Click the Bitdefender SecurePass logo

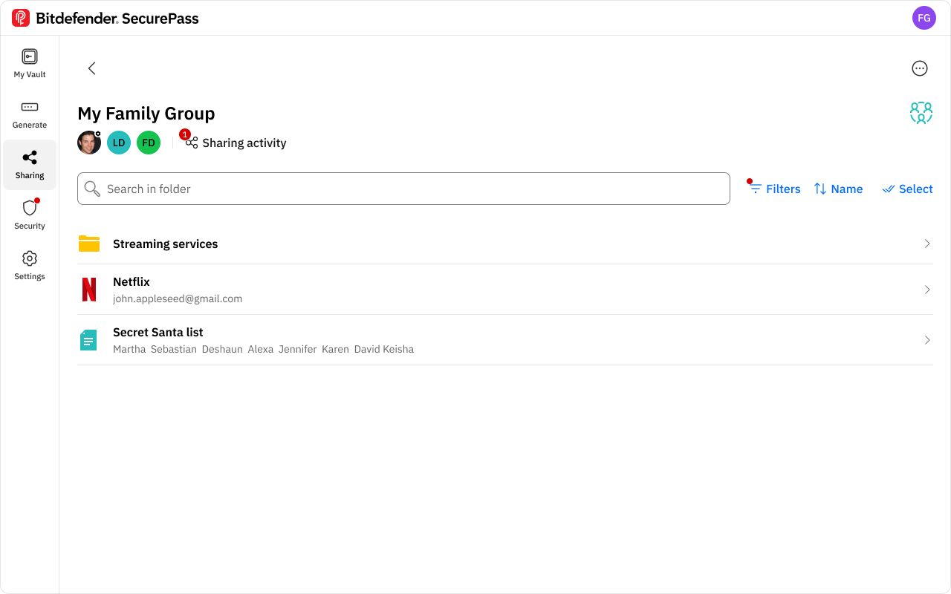coord(106,18)
